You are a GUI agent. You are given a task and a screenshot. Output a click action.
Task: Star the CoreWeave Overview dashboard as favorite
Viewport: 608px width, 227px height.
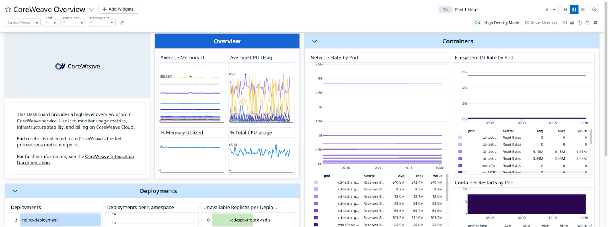coord(8,10)
